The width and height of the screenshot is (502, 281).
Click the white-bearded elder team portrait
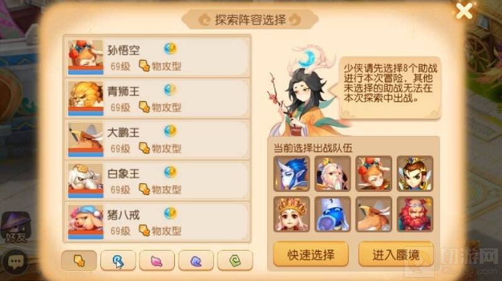click(332, 174)
